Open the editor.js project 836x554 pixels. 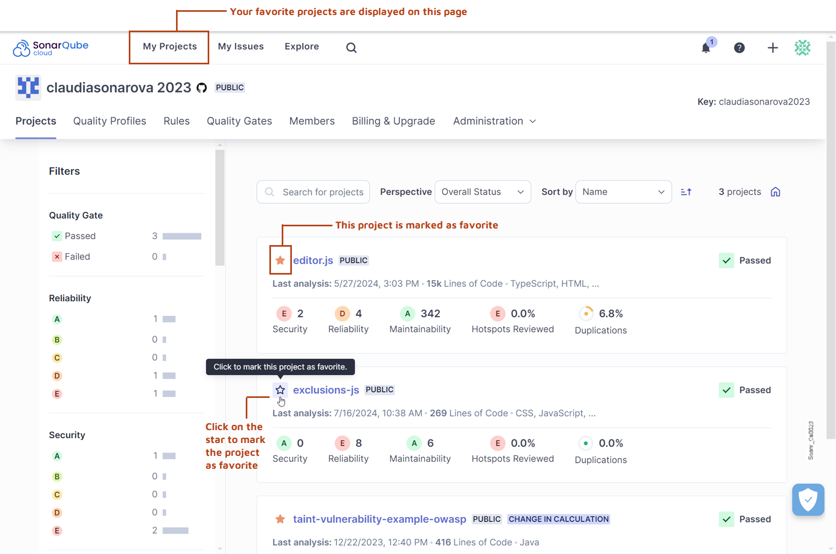click(x=313, y=260)
